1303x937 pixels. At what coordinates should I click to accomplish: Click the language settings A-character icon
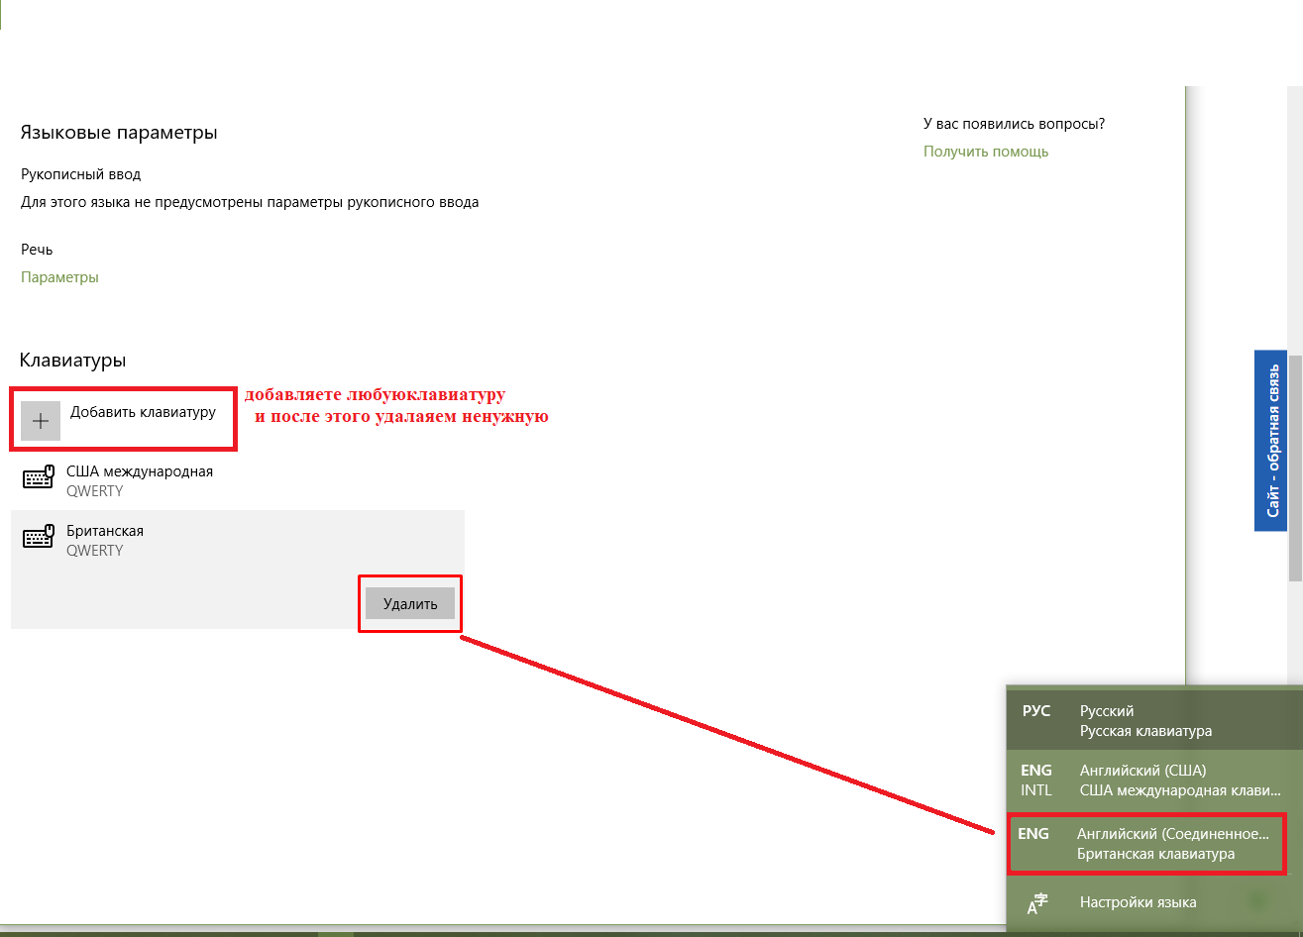1037,903
